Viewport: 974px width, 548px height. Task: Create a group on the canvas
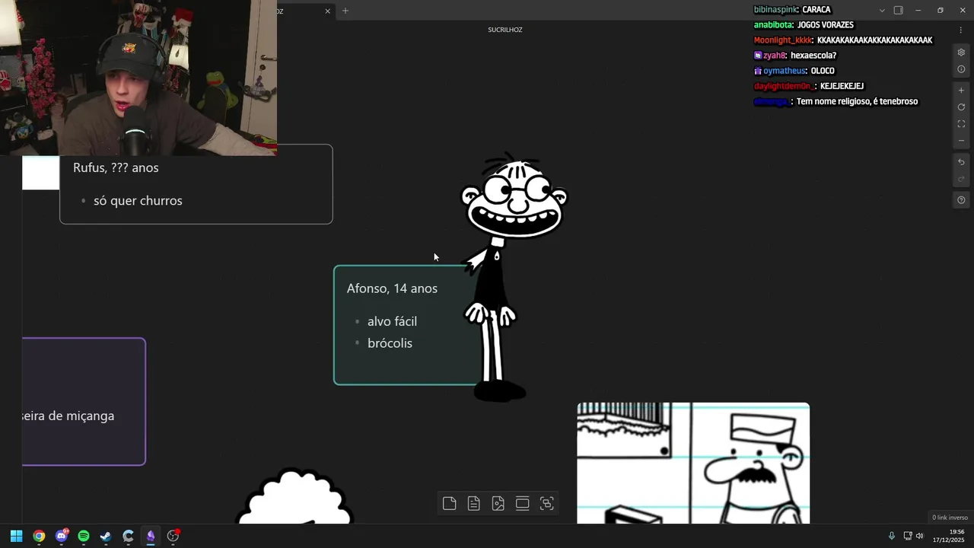(546, 503)
